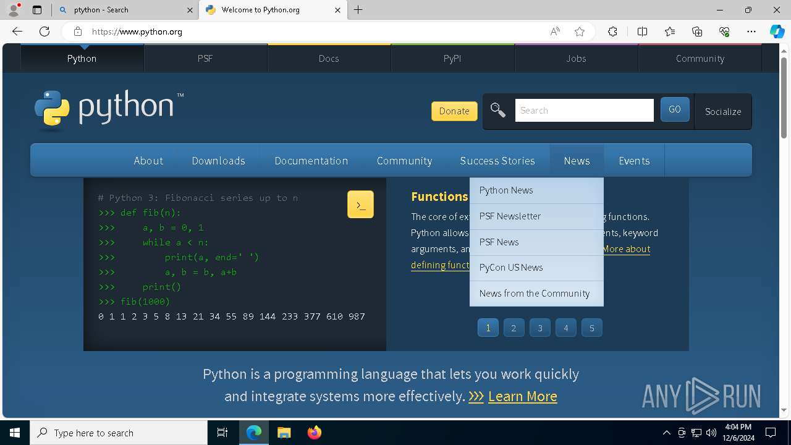
Task: Open Firefox from the taskbar
Action: click(x=314, y=433)
